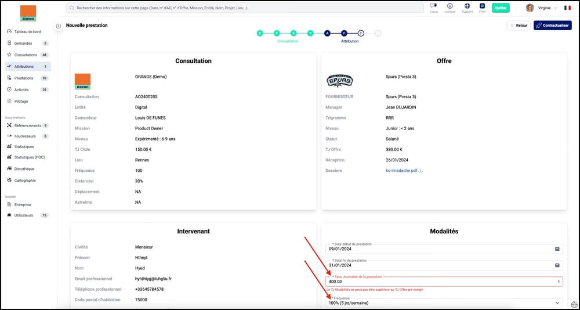The height and width of the screenshot is (310, 580).
Task: Collapse the sidebar with the arrow icon
Action: [x=59, y=26]
